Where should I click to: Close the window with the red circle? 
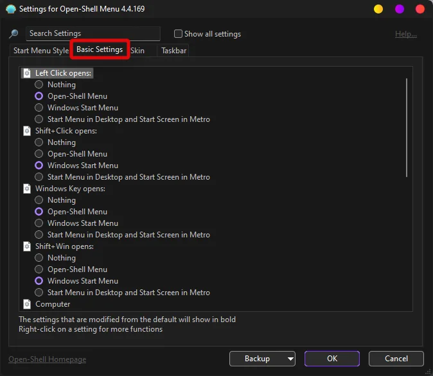pos(420,9)
